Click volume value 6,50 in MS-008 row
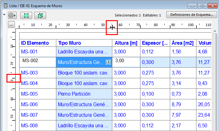This screenshot has width=219, height=131. pos(204,125)
